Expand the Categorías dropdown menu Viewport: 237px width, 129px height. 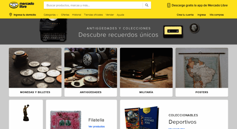pyautogui.click(x=51, y=15)
